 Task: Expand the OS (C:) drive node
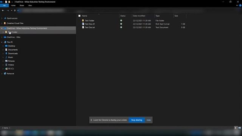pyautogui.click(x=3, y=69)
